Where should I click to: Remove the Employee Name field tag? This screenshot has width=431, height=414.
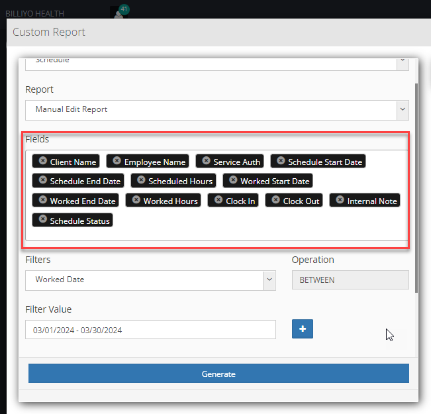point(117,160)
